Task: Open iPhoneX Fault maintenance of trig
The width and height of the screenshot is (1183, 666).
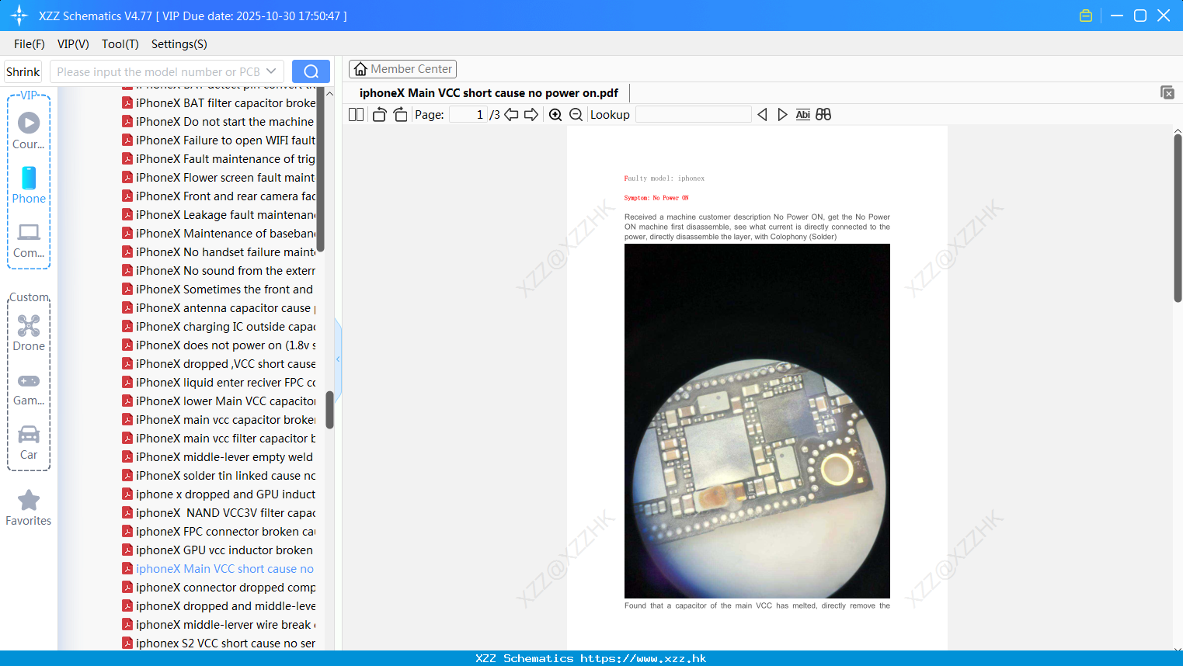Action: pyautogui.click(x=225, y=158)
